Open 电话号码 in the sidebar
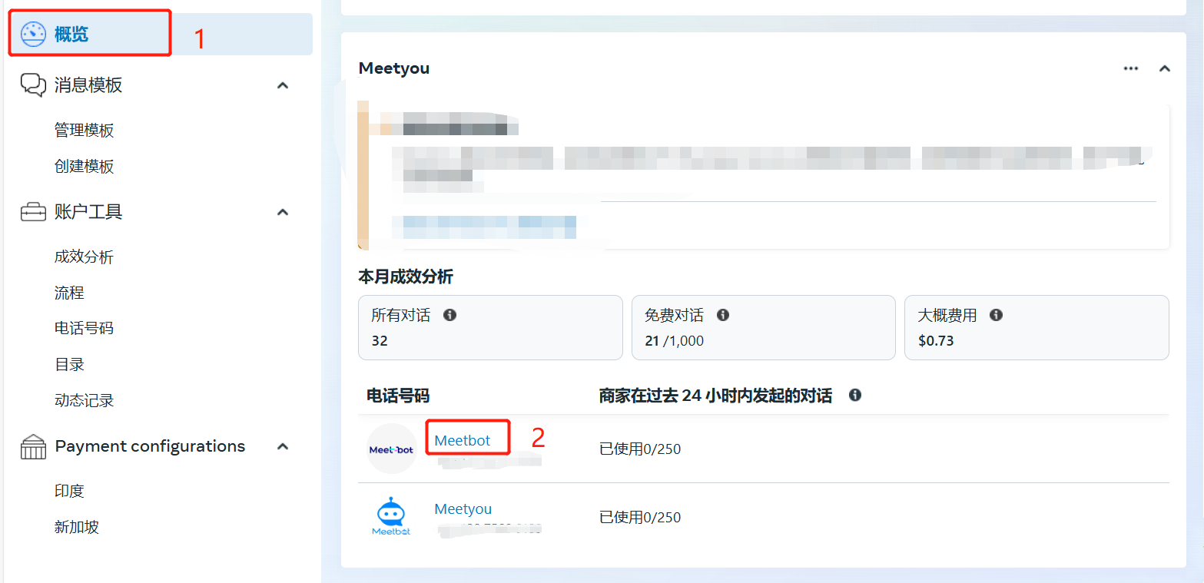The width and height of the screenshot is (1204, 583). pos(85,328)
